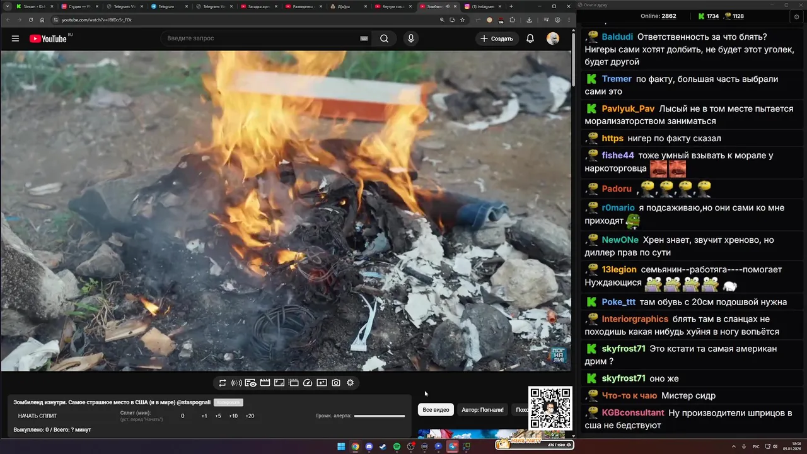This screenshot has width=807, height=454.
Task: Open a new browser tab
Action: tap(511, 6)
